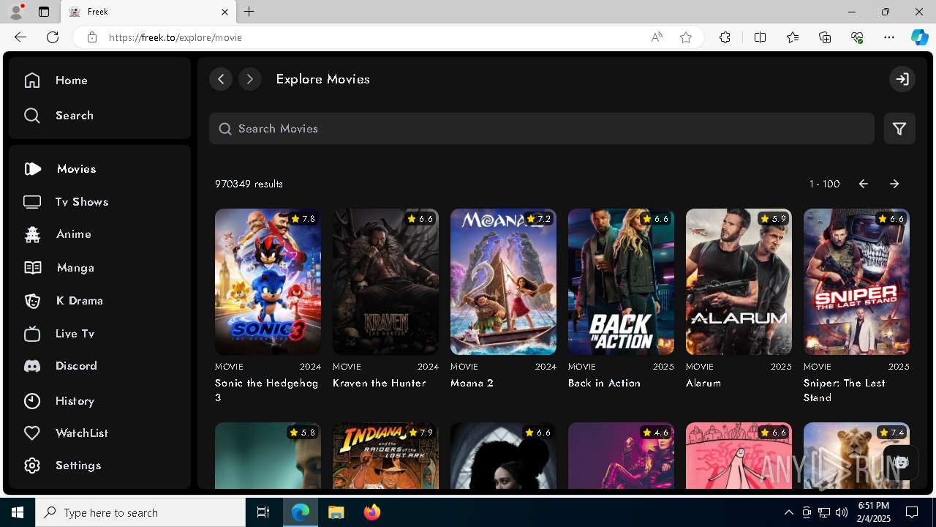Open the Discord link icon
The image size is (936, 527).
tap(32, 366)
